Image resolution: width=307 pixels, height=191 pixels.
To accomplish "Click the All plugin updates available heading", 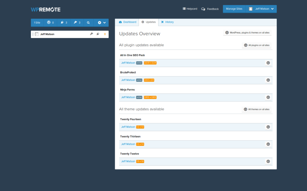I will (x=142, y=45).
